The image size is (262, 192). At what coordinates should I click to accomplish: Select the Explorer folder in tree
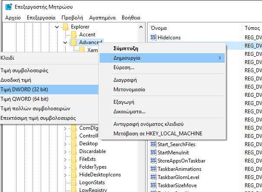tap(80, 27)
